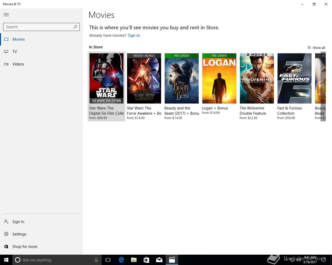Screen dimensions: 332x265
Task: Click 'Logan + Bonus' title text
Action: (x=215, y=108)
